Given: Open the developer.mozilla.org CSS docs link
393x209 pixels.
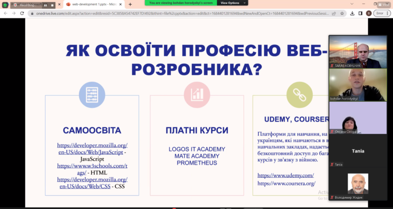Looking at the screenshot, I should click(92, 182).
